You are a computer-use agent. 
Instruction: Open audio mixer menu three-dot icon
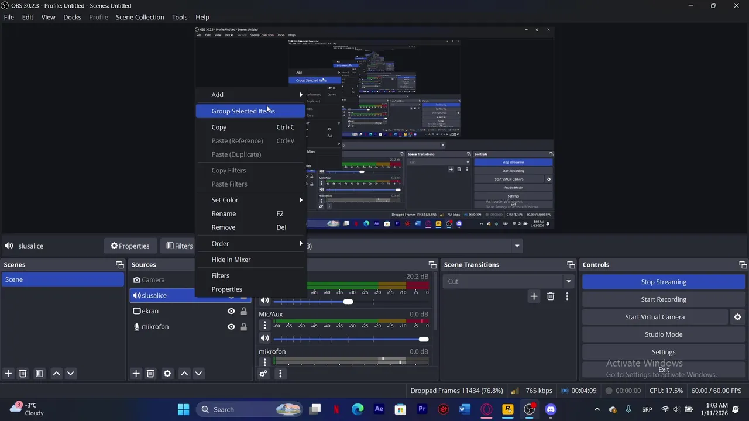[x=280, y=374]
